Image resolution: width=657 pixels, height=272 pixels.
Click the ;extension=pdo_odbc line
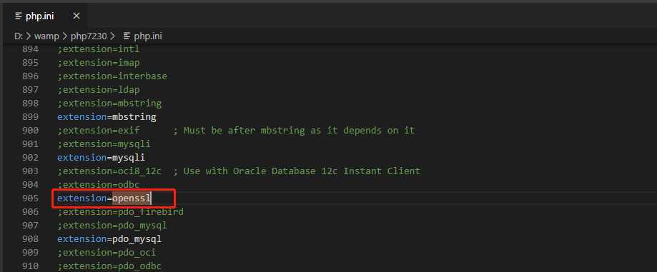pos(109,266)
